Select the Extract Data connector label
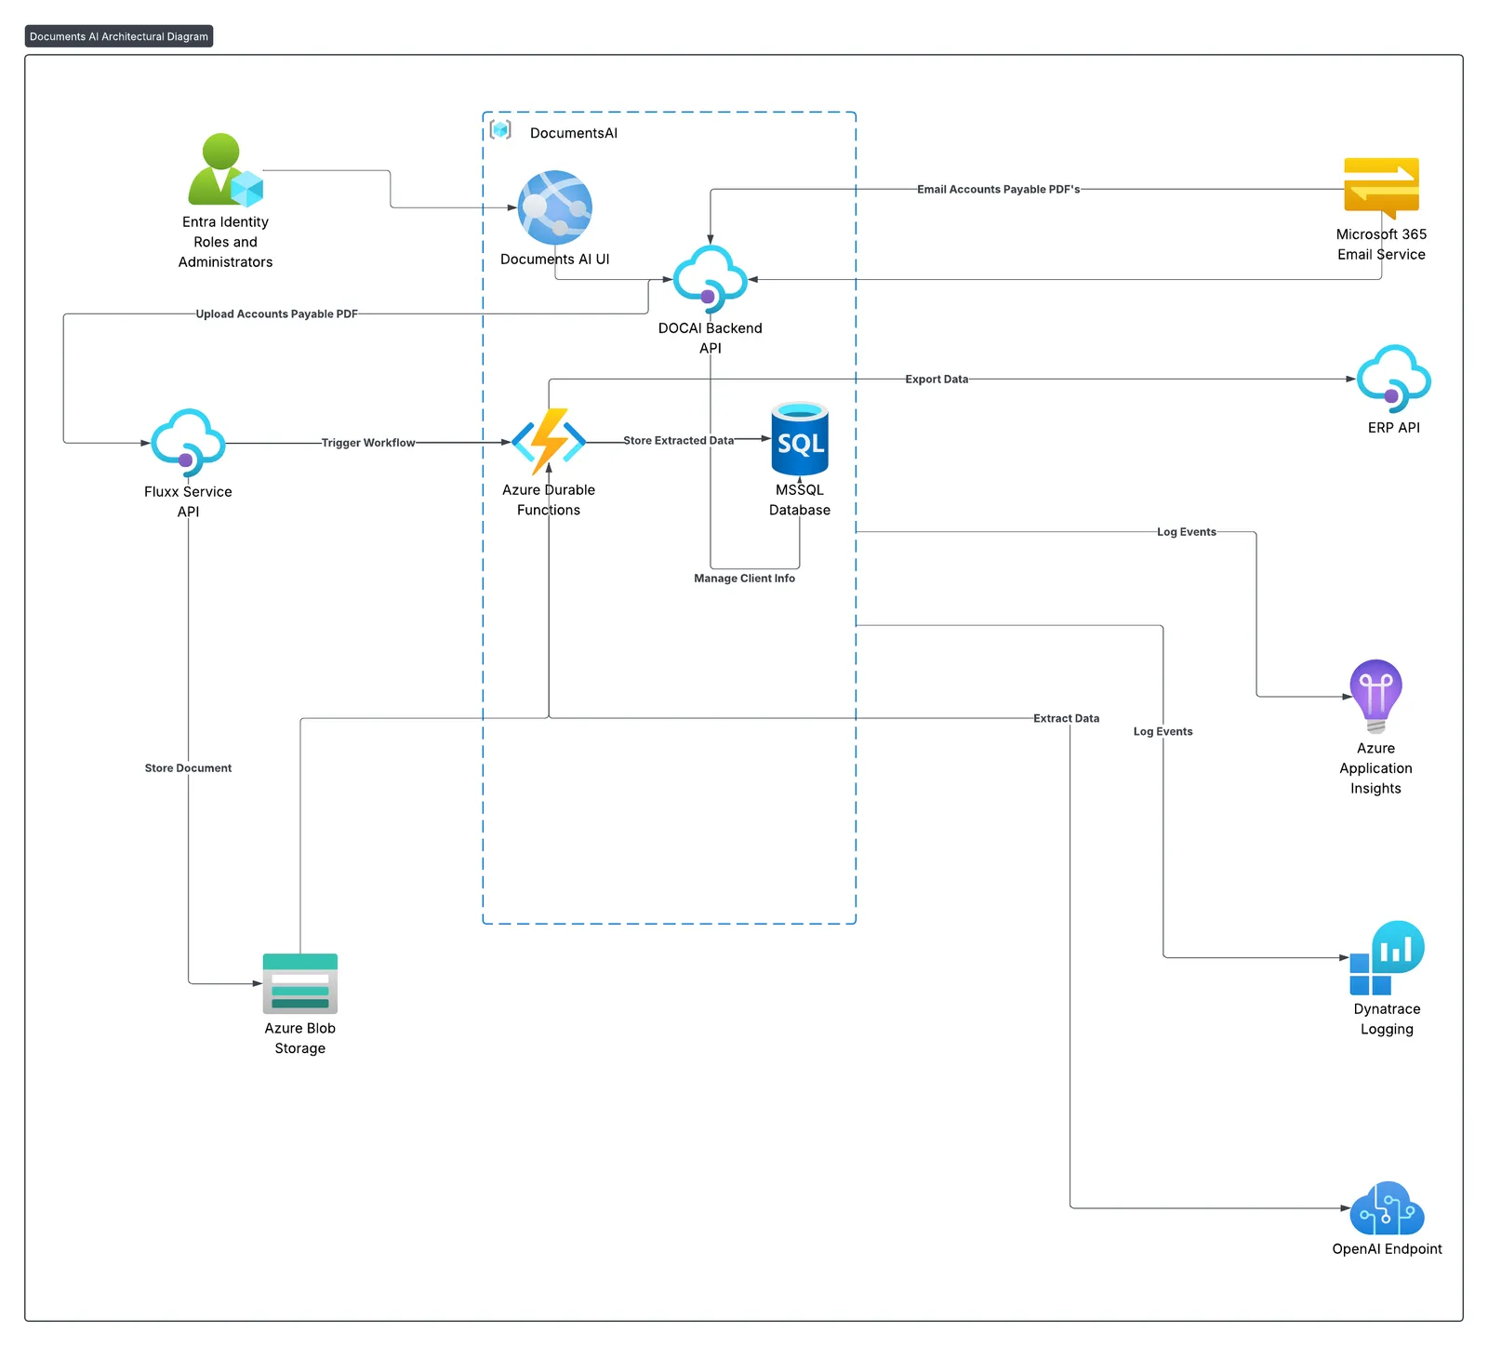This screenshot has height=1346, width=1488. click(x=1066, y=718)
